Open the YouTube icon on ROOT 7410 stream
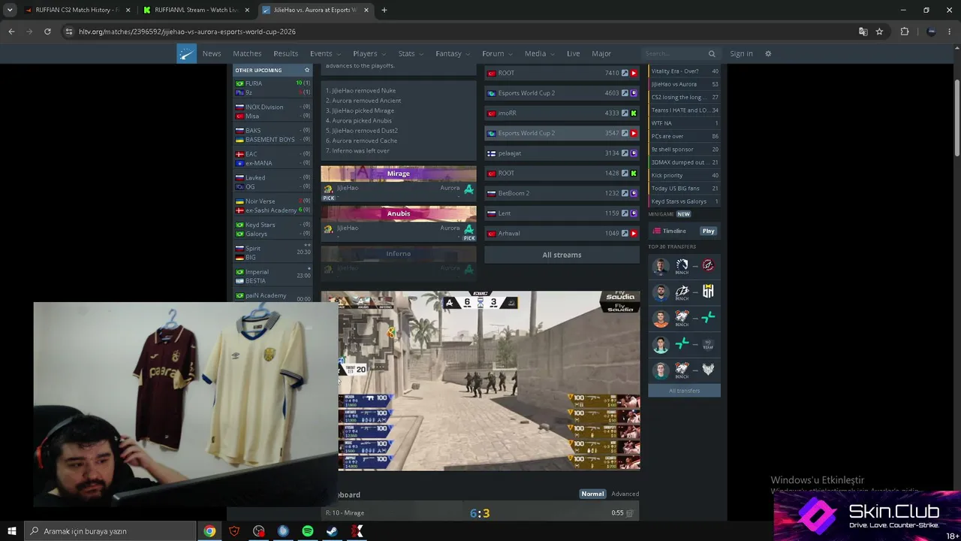 pos(634,73)
